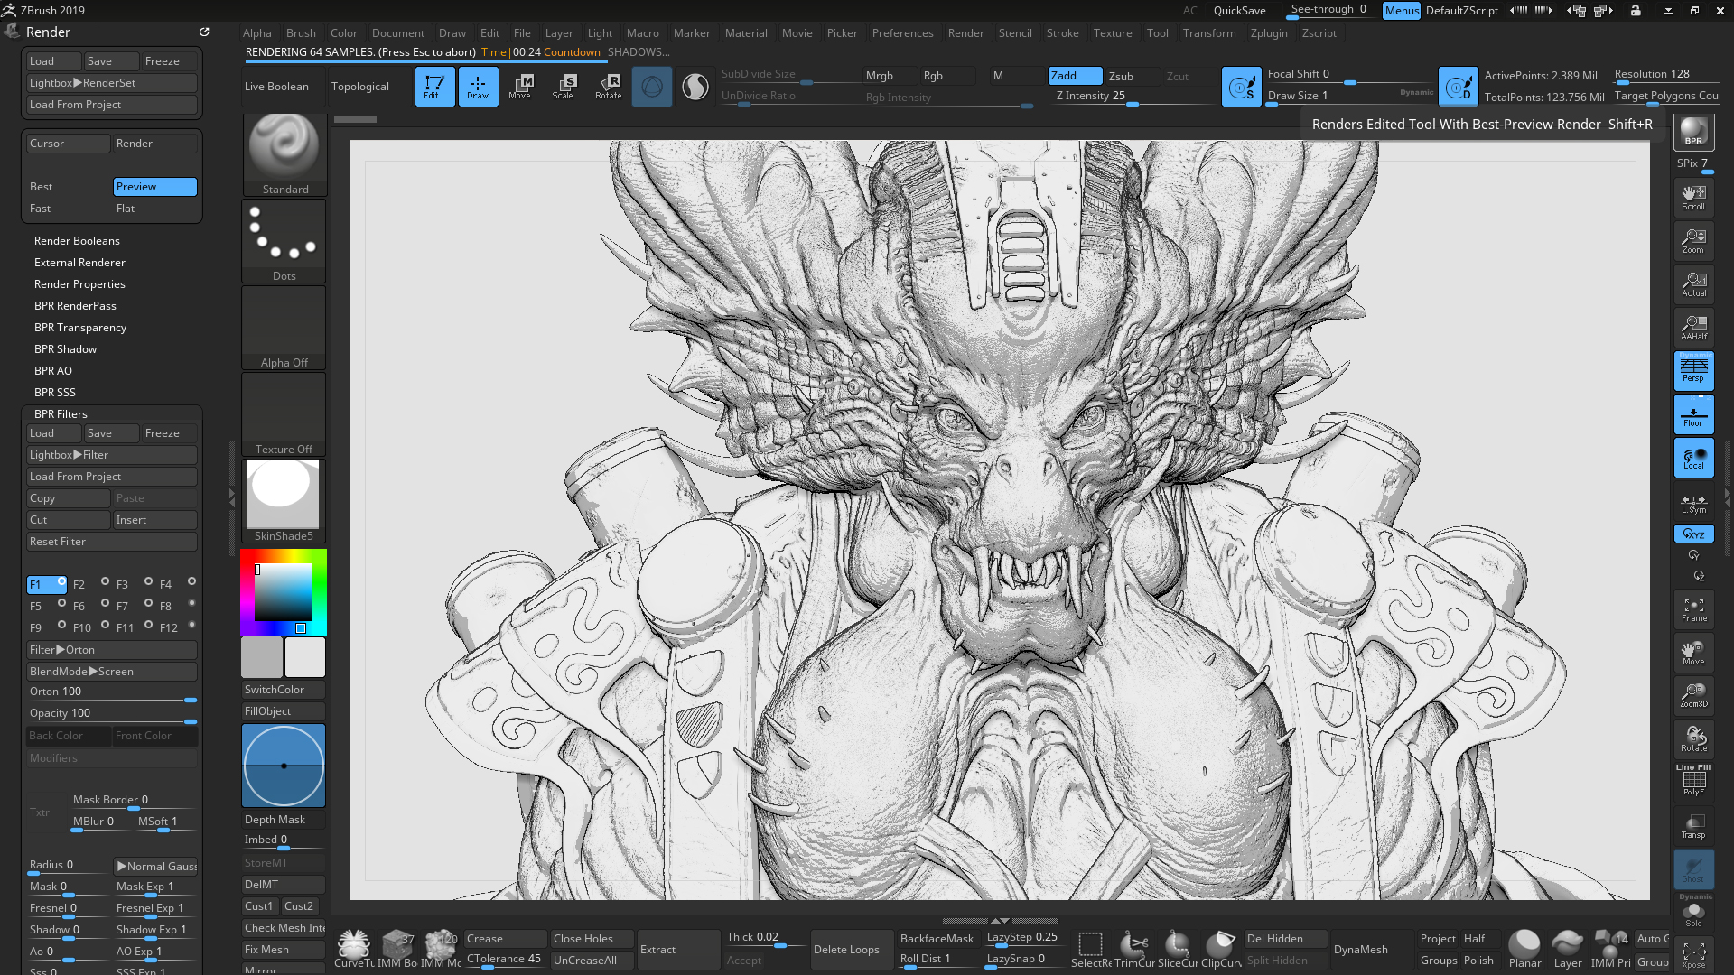The width and height of the screenshot is (1734, 975).
Task: Click the right-shelf Rotate icon
Action: pyautogui.click(x=1693, y=739)
